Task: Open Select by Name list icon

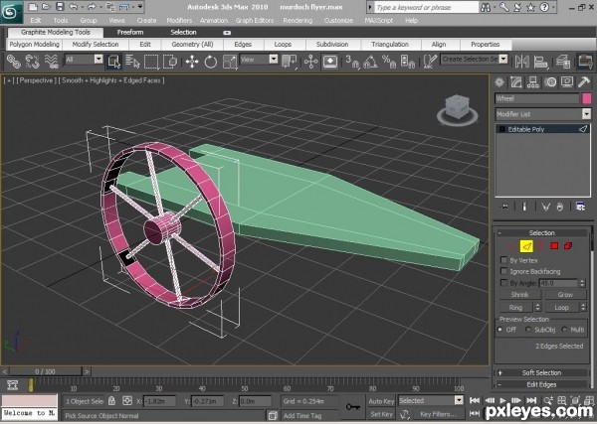Action: pos(132,62)
